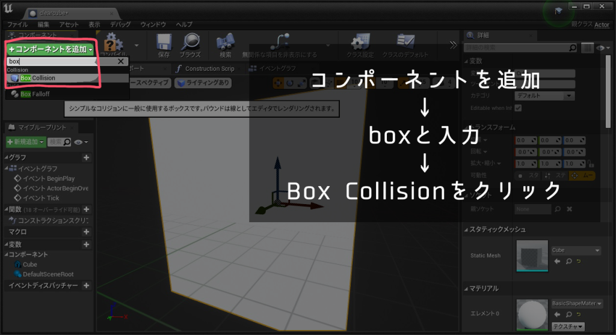Expand the category (カテゴリ) default dropdown

pos(544,96)
